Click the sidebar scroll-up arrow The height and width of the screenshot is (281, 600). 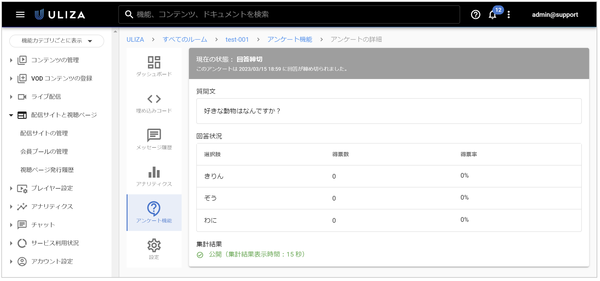115,32
